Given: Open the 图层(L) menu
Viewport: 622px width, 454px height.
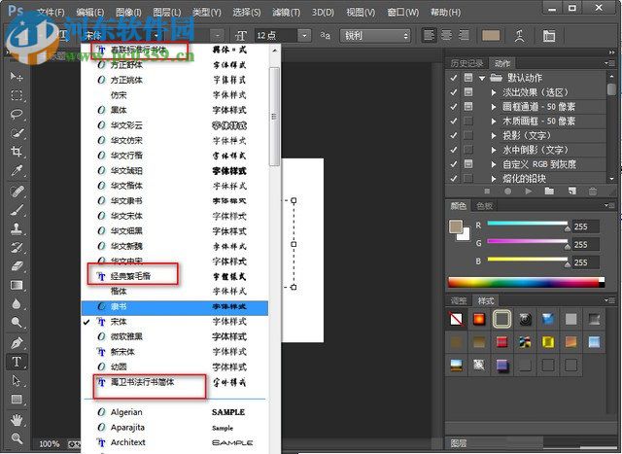Looking at the screenshot, I should tap(167, 13).
